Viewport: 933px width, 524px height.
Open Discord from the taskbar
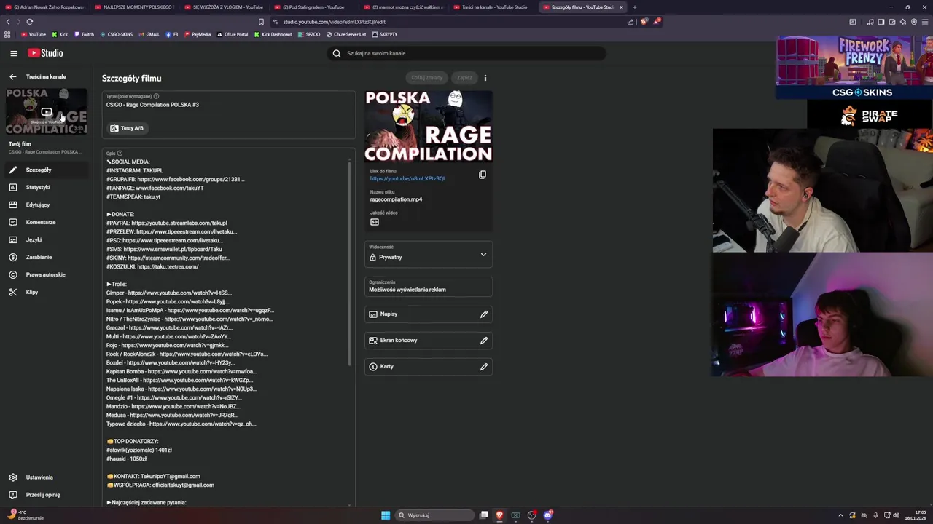[548, 515]
